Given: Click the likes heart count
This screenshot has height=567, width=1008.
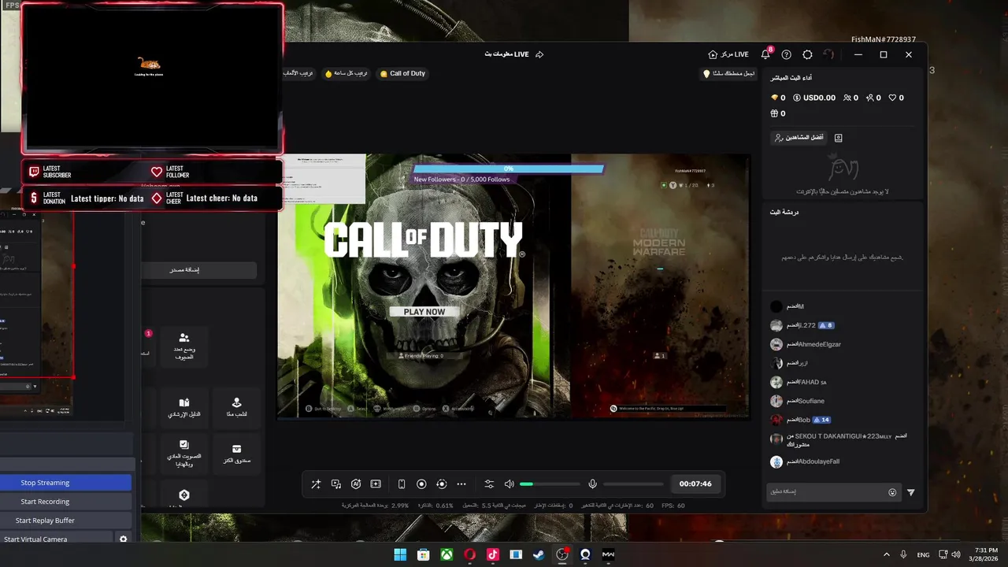Looking at the screenshot, I should click(x=896, y=98).
